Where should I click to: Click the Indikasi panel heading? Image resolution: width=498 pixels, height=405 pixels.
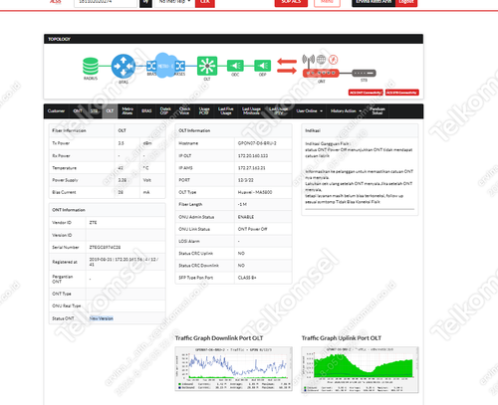click(313, 130)
